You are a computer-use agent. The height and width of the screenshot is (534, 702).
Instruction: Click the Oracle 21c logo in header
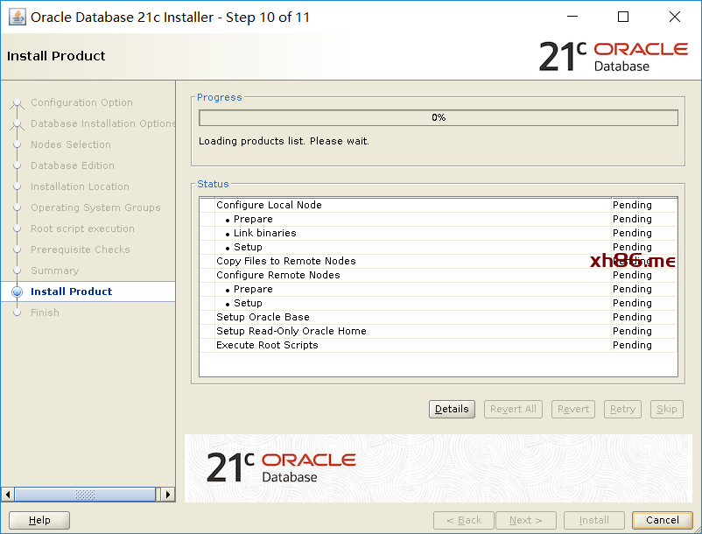(613, 56)
